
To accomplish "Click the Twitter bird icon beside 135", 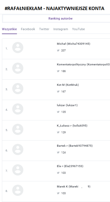I will pos(58,112).
